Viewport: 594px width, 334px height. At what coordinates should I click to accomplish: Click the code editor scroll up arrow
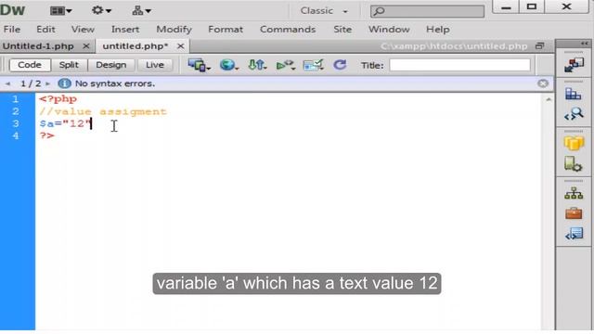click(x=549, y=99)
